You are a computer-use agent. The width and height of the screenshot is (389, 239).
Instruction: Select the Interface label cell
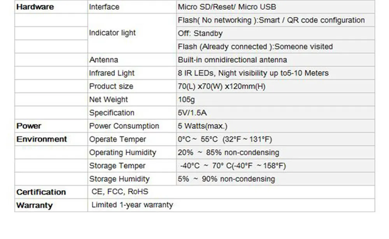pyautogui.click(x=132, y=7)
